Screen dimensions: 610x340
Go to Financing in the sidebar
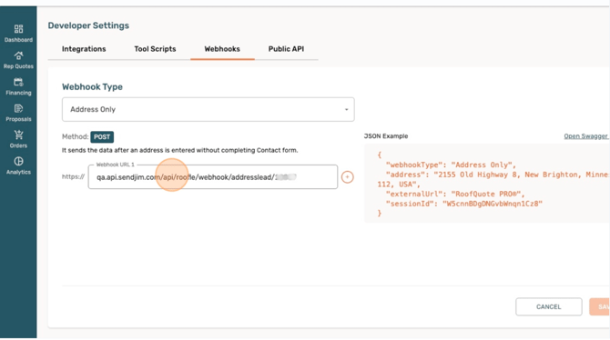tap(18, 86)
